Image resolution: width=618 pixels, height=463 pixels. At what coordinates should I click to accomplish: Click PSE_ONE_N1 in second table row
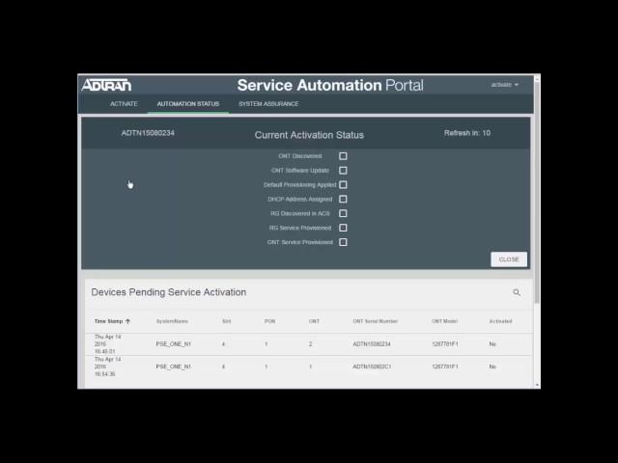[x=174, y=367]
